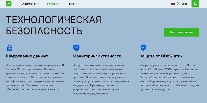Click the binary padlock encryption icon
Viewport: 207px width, 103px height.
(x=10, y=48)
